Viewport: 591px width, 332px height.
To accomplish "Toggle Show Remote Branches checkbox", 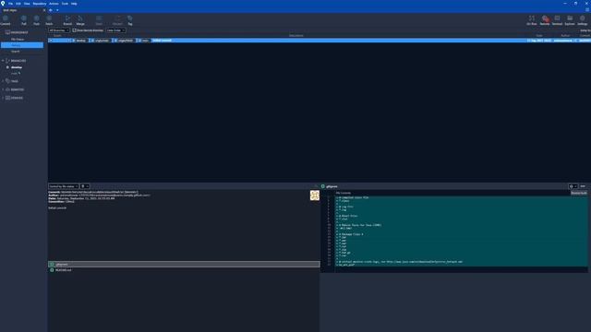I will (x=74, y=30).
